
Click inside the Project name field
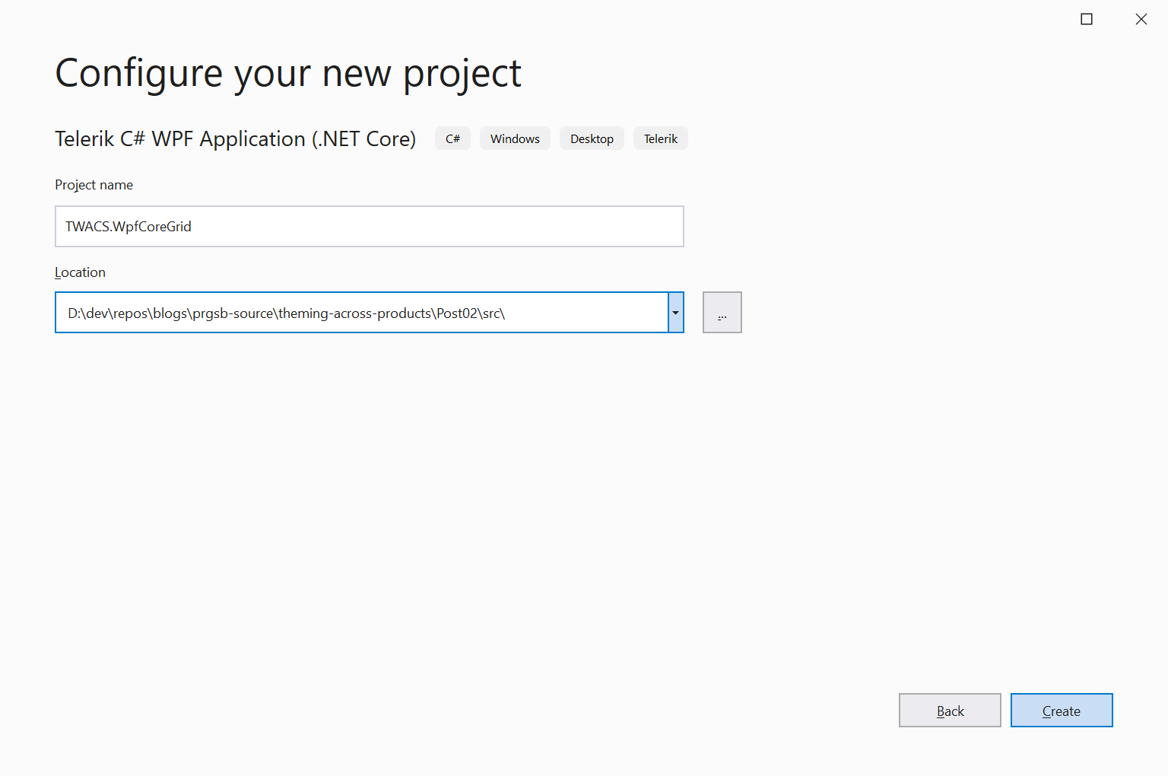pyautogui.click(x=369, y=226)
